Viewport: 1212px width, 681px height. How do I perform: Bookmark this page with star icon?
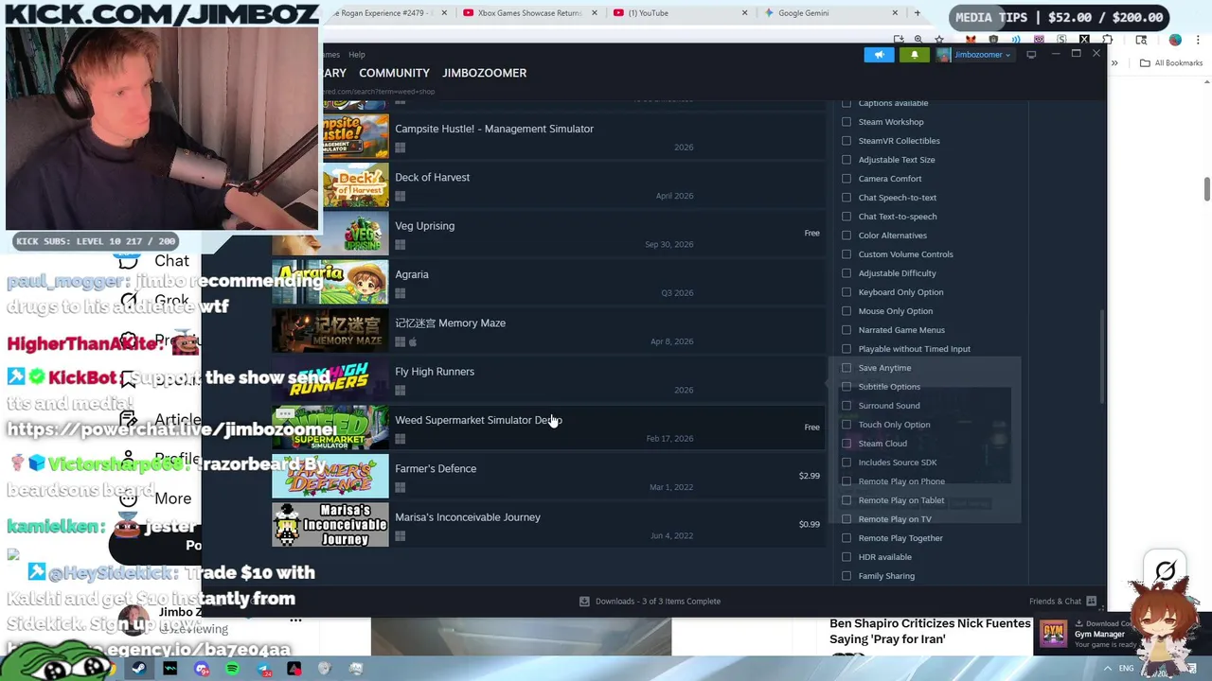tap(939, 40)
